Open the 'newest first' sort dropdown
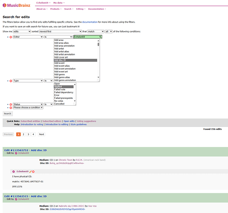228x213 pixels. click(61, 32)
